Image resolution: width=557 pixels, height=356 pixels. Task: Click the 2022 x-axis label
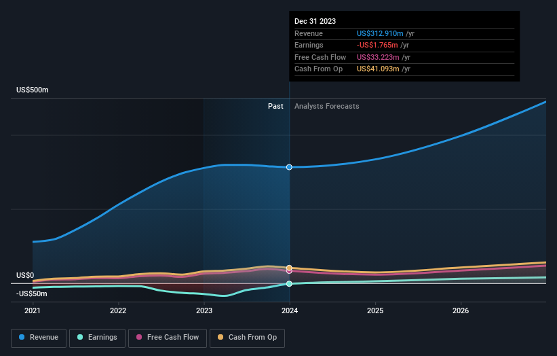(x=118, y=310)
